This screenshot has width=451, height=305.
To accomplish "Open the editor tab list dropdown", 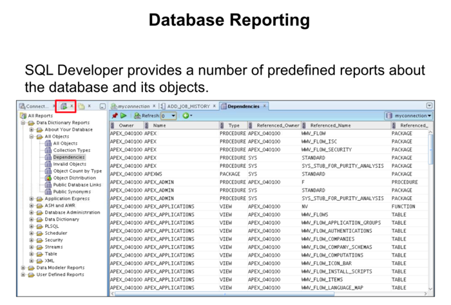I will pyautogui.click(x=429, y=106).
